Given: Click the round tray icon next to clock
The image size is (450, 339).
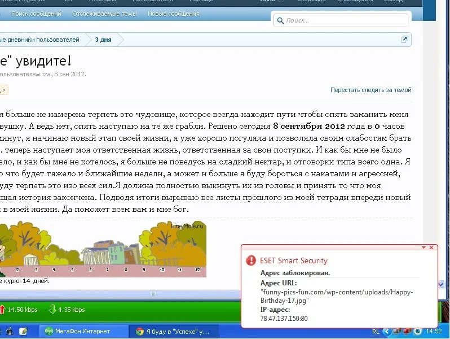Looking at the screenshot, I should (418, 332).
